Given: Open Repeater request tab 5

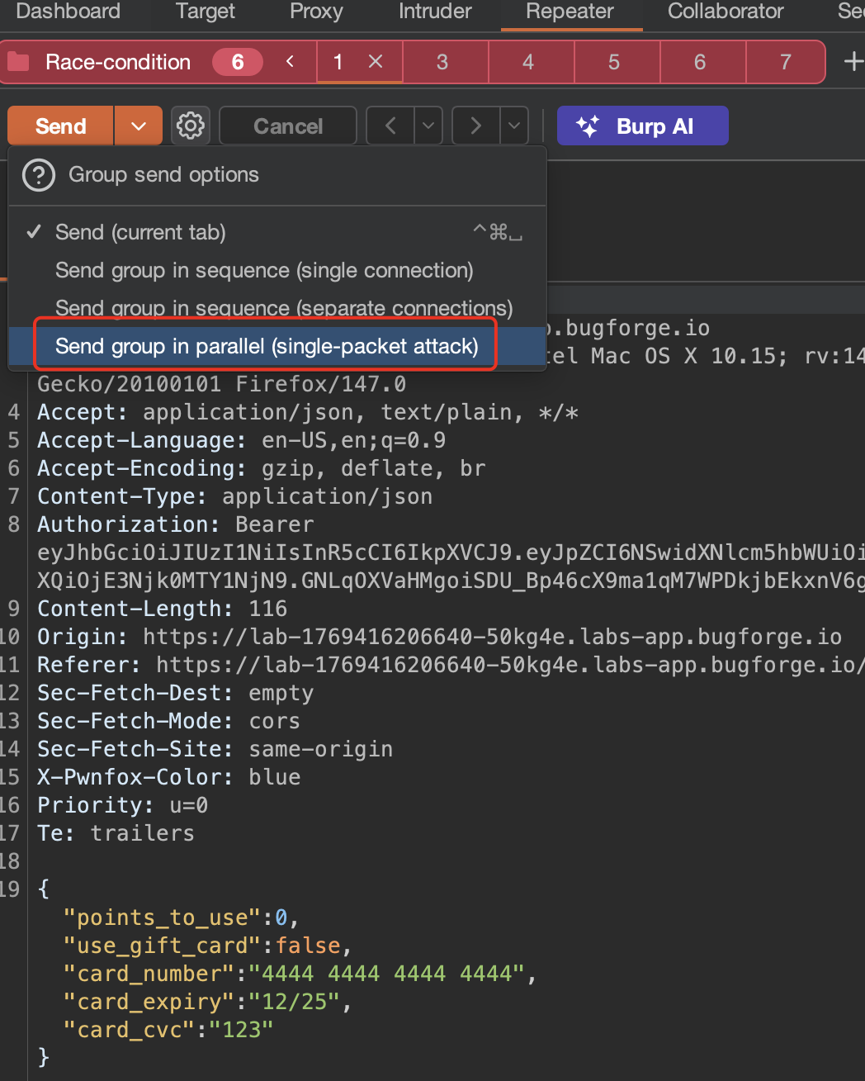Looking at the screenshot, I should click(x=614, y=62).
